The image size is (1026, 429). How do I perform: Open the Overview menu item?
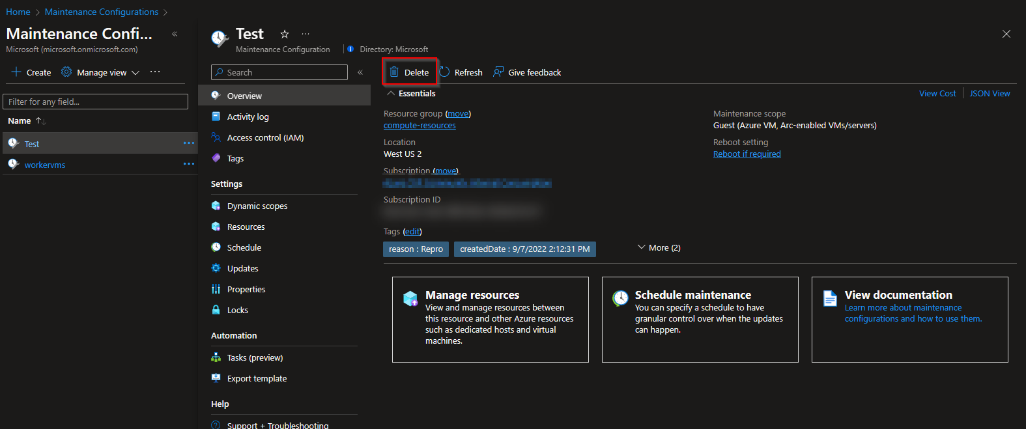(x=284, y=96)
